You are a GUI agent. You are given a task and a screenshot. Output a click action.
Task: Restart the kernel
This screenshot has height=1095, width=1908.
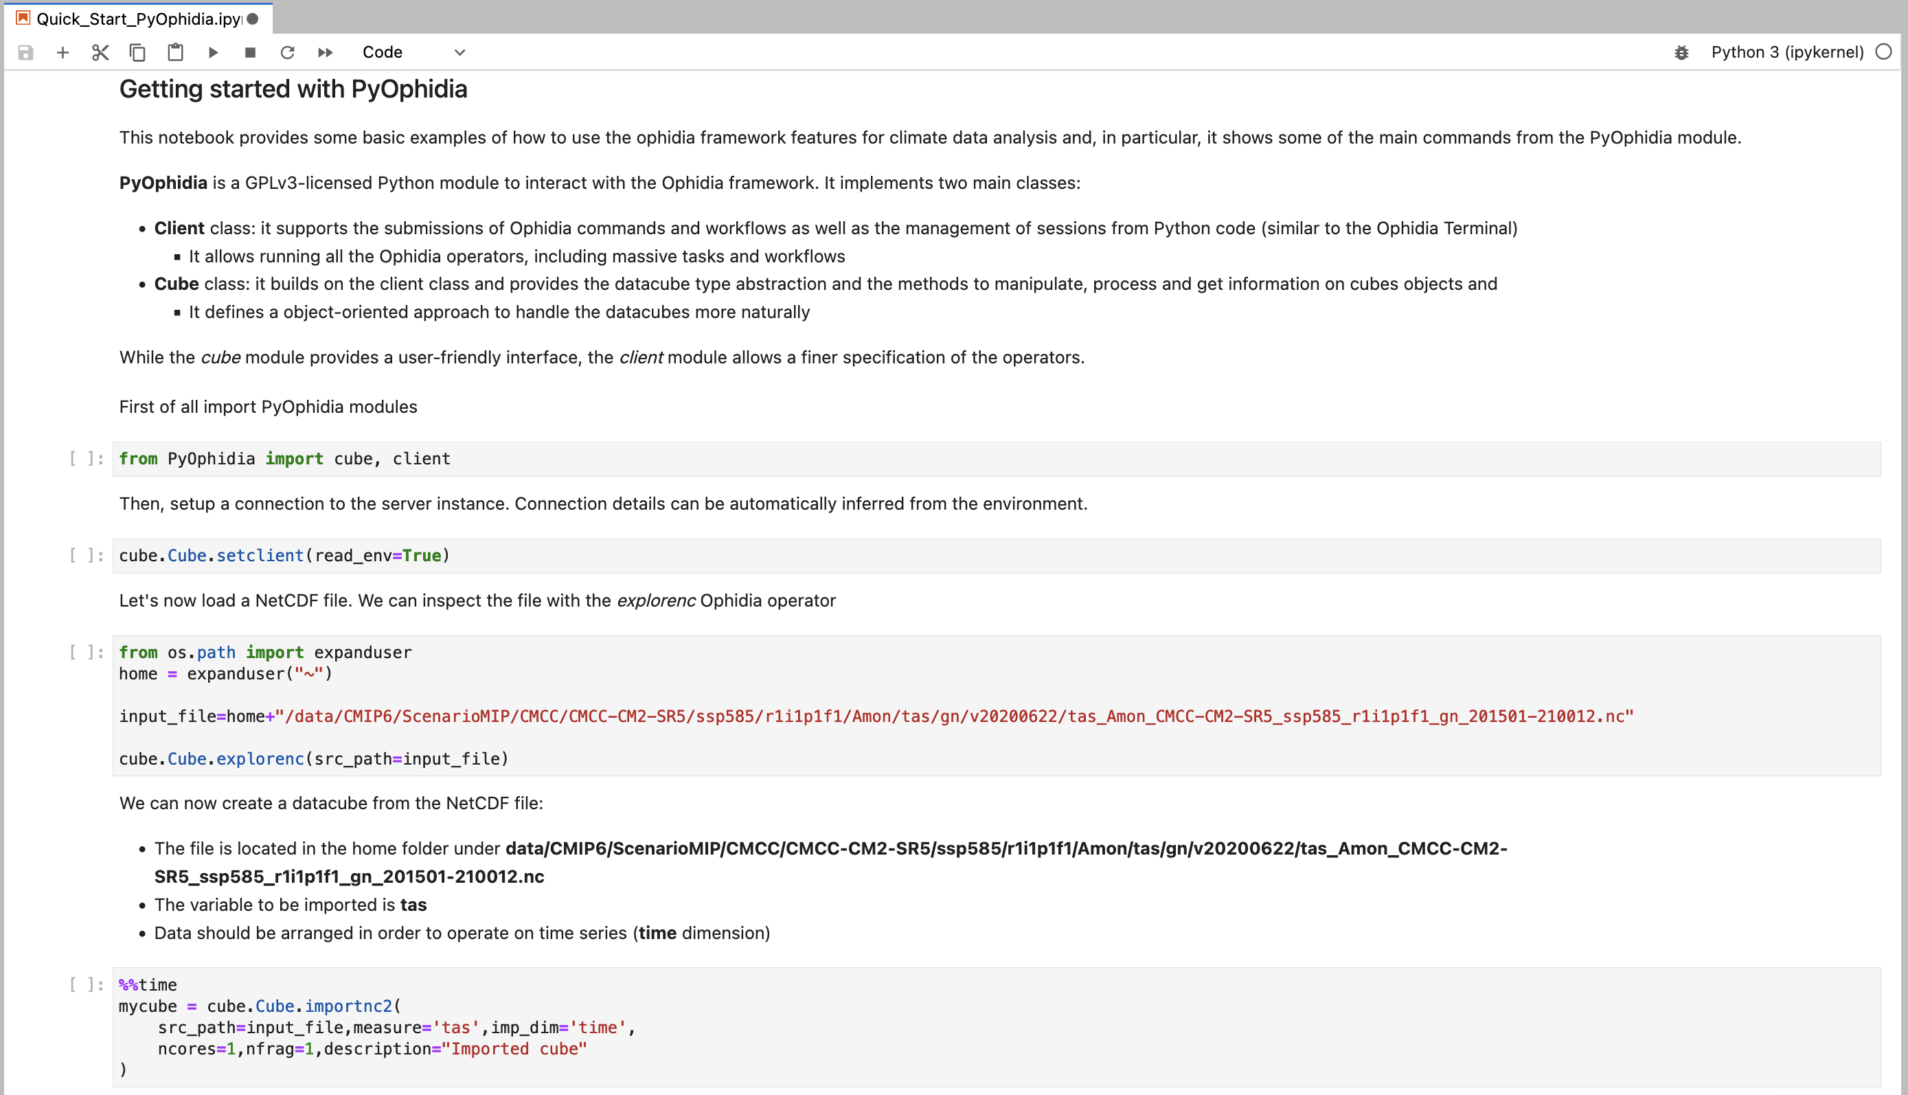click(287, 53)
